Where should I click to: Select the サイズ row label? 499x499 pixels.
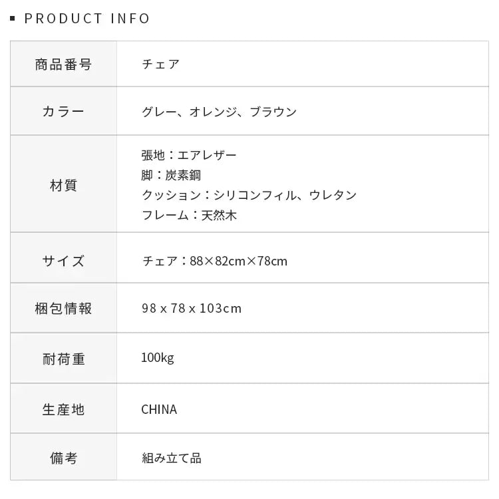pos(63,260)
